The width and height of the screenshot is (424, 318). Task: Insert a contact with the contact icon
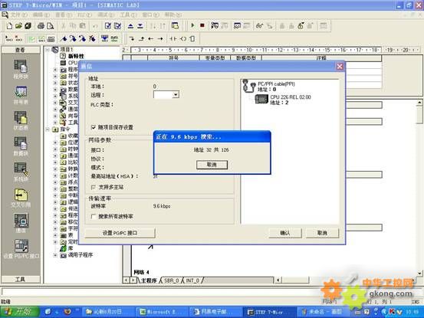point(173,39)
